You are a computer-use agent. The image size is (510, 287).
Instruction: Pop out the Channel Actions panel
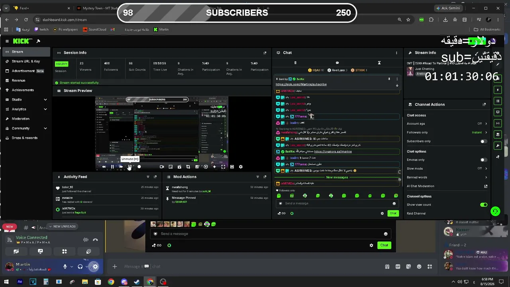tap(484, 104)
